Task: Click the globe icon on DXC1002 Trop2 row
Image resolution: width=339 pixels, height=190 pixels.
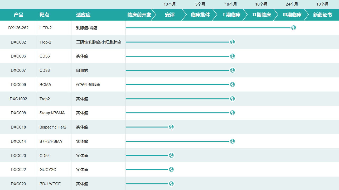Action: 232,99
